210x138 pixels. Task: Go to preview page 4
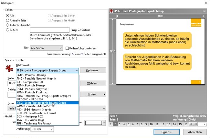[x=124, y=124]
